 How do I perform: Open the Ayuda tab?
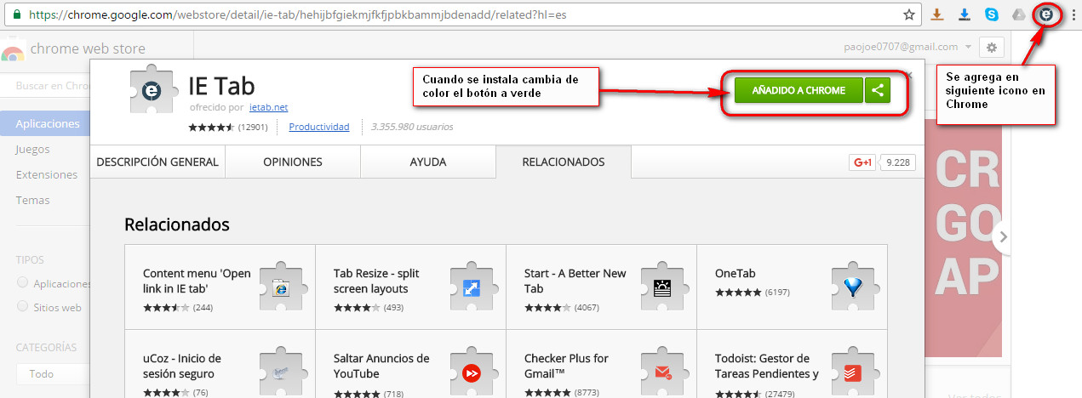point(428,162)
